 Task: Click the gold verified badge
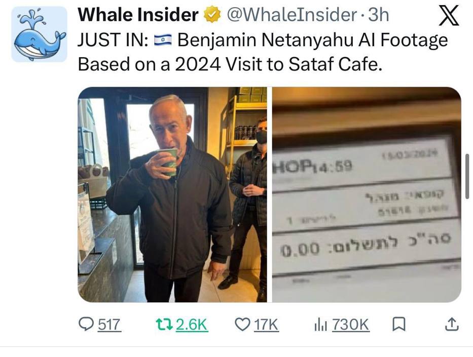coord(212,15)
